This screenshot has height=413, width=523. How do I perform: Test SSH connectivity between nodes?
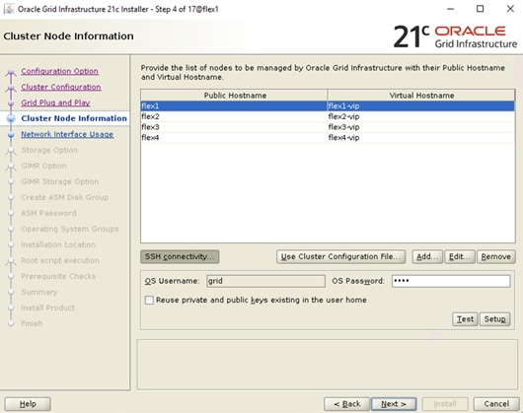(x=465, y=319)
